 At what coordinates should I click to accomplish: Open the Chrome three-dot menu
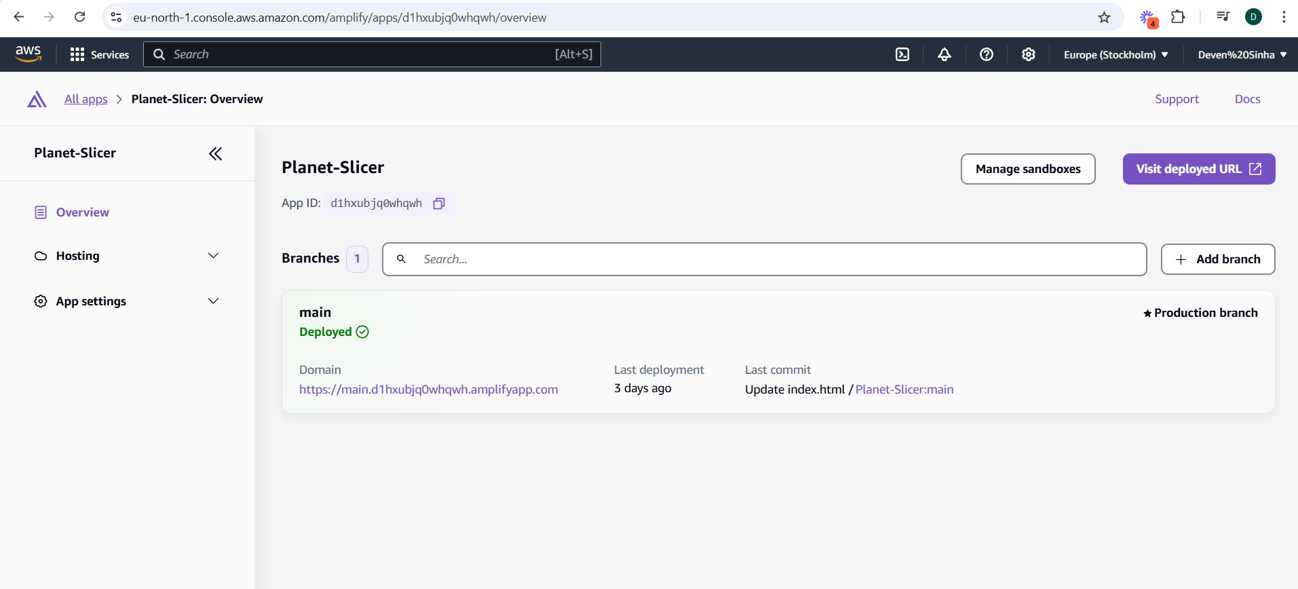pyautogui.click(x=1284, y=17)
